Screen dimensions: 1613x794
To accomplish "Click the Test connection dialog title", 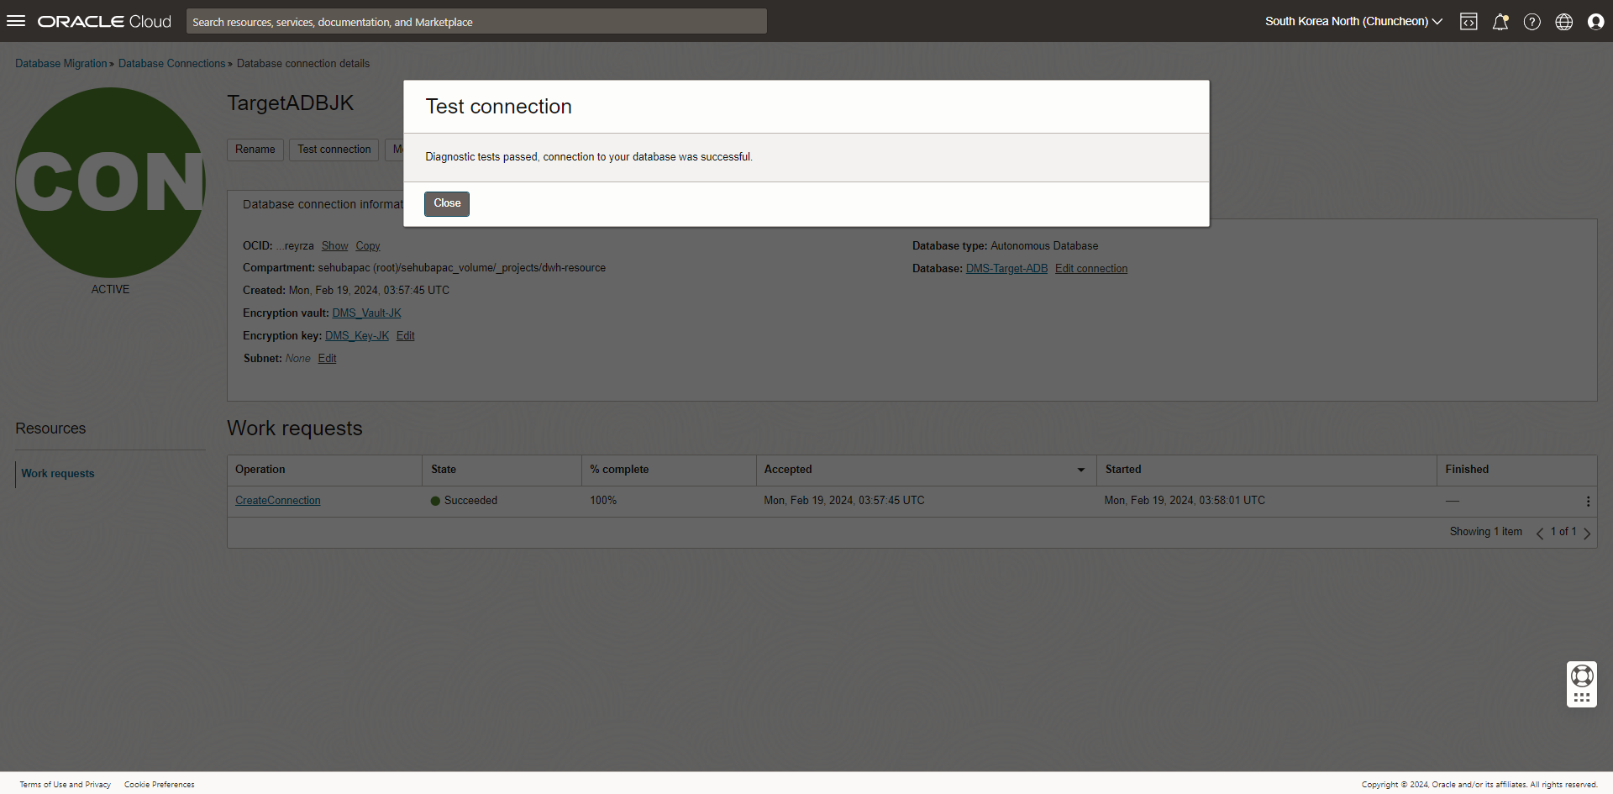I will [x=499, y=107].
